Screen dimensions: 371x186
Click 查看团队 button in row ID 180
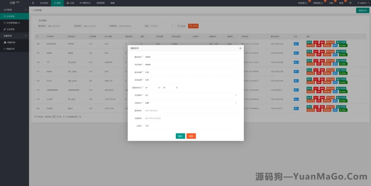(327, 45)
